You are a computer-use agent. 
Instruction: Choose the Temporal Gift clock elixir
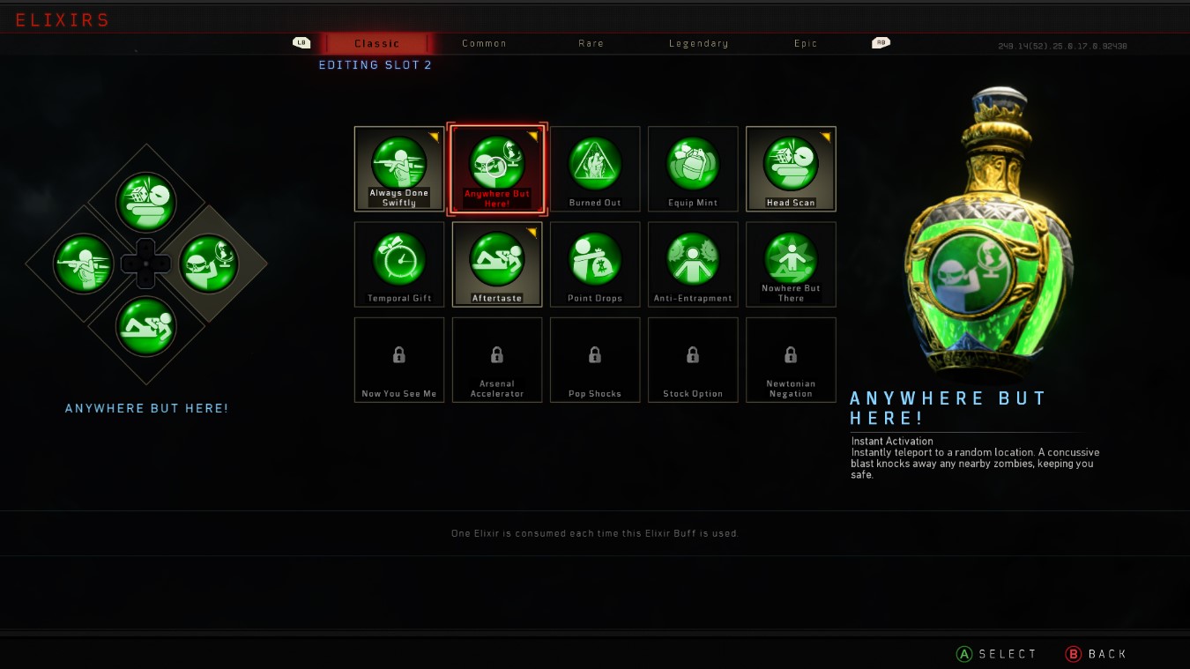[399, 264]
